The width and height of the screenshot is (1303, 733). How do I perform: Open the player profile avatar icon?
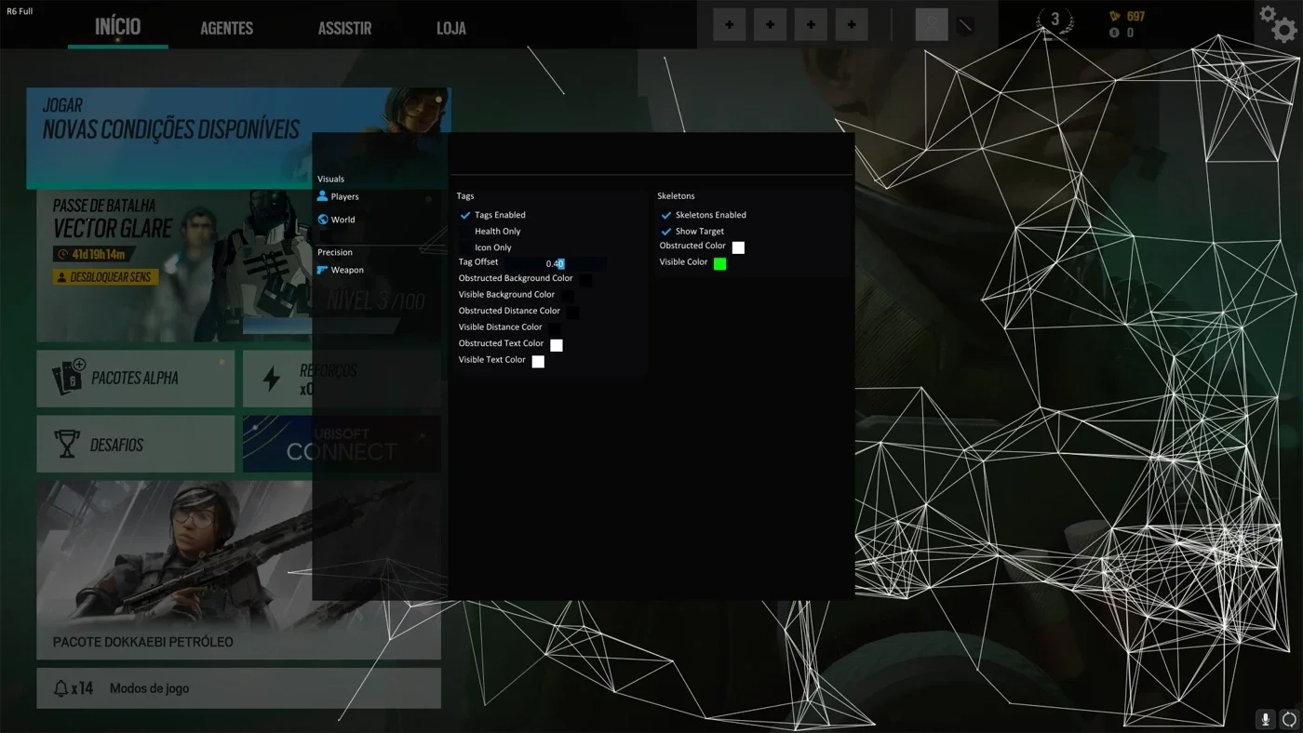[x=932, y=24]
